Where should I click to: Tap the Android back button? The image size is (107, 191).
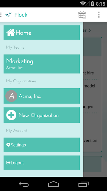point(24,184)
